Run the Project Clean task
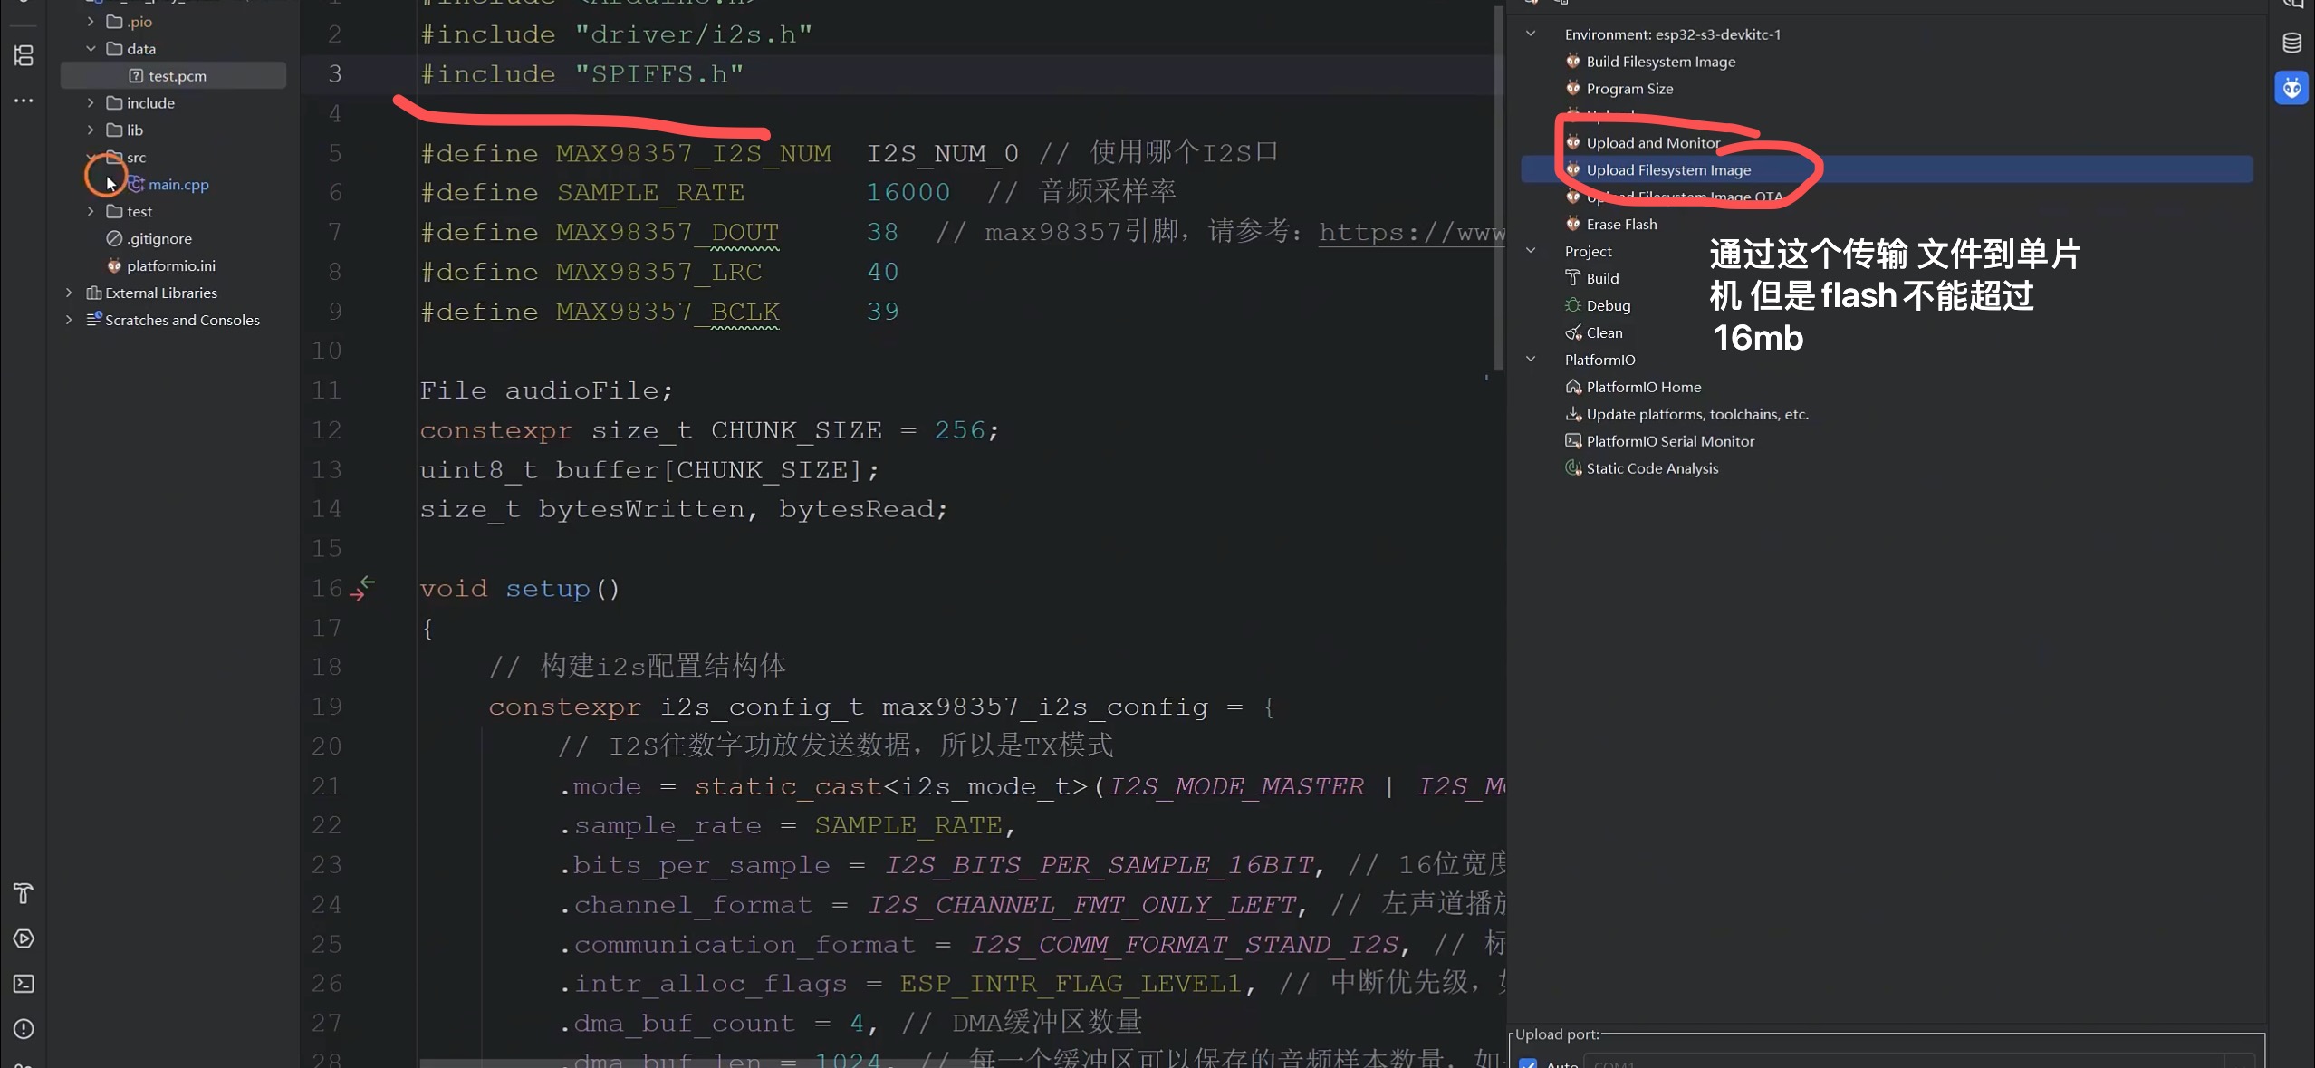2315x1068 pixels. tap(1603, 333)
